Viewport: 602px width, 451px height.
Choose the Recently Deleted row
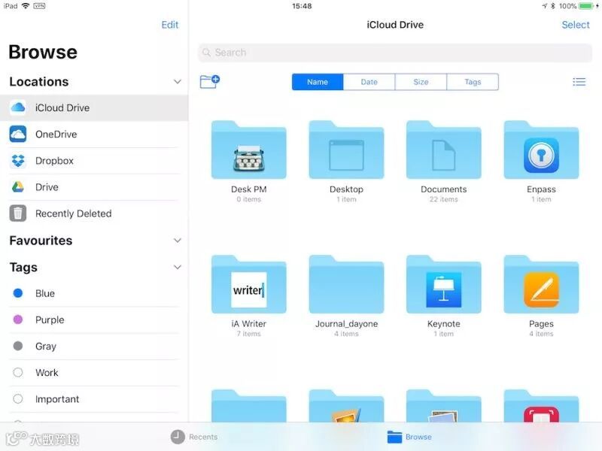tap(94, 213)
